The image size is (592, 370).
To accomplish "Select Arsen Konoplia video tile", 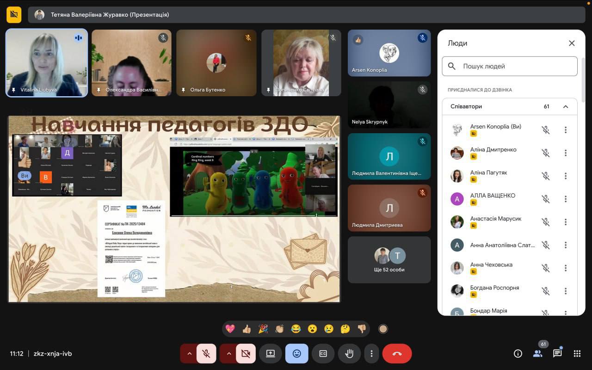I will (x=389, y=53).
